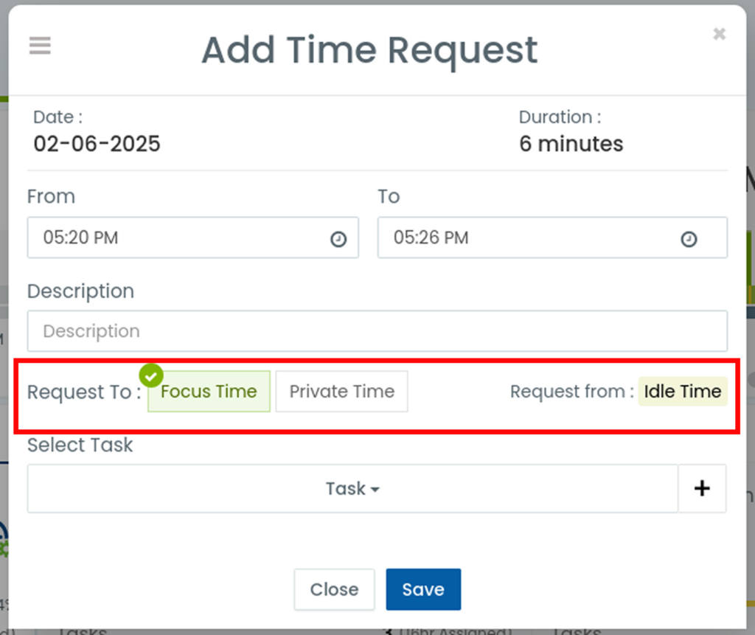Close the dialog with the X icon
Viewport: 755px width, 635px height.
pyautogui.click(x=719, y=34)
